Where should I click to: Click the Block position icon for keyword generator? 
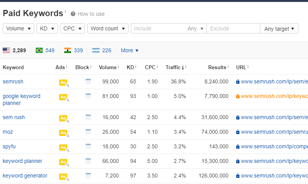pyautogui.click(x=88, y=176)
